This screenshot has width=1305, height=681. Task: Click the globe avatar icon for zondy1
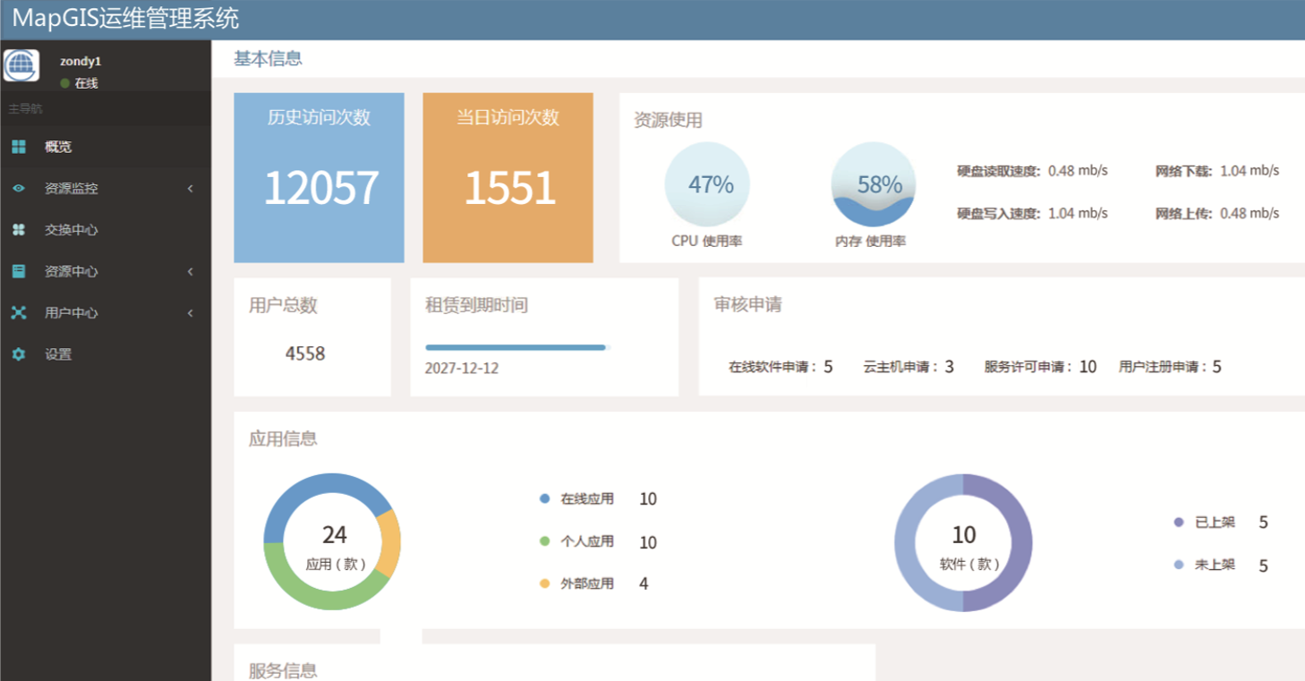click(x=21, y=65)
